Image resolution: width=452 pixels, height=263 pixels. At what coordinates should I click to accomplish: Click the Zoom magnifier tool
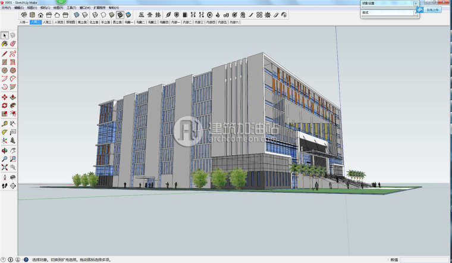tap(5, 159)
